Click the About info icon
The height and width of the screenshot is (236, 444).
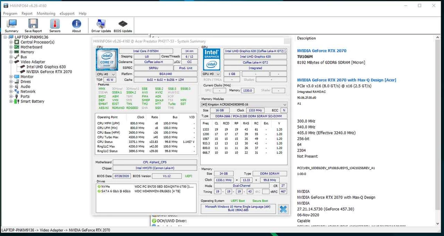(76, 24)
